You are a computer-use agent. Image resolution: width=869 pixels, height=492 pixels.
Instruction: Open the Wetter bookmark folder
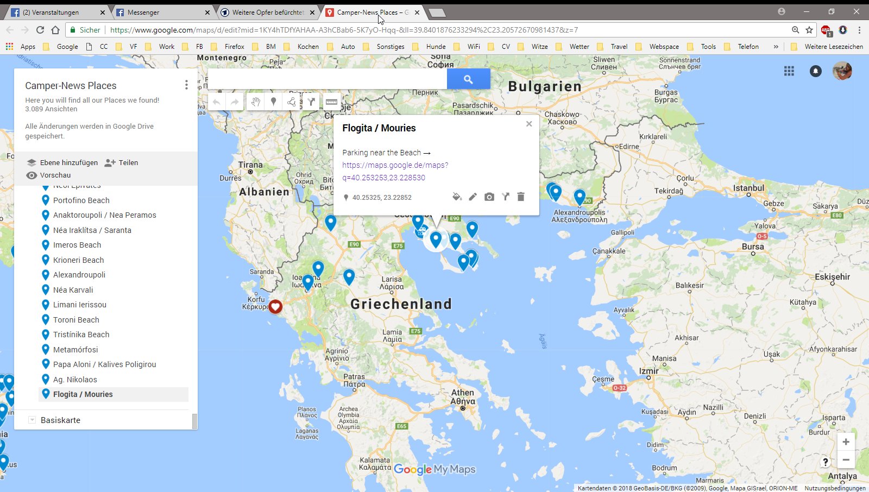point(574,47)
